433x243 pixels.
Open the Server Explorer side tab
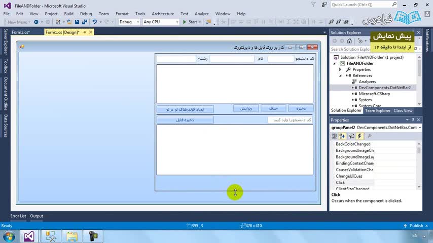pyautogui.click(x=6, y=42)
